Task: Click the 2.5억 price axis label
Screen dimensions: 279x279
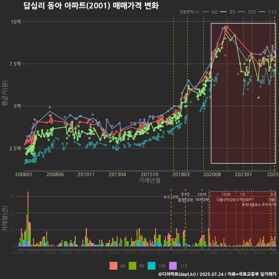Action: point(15,149)
